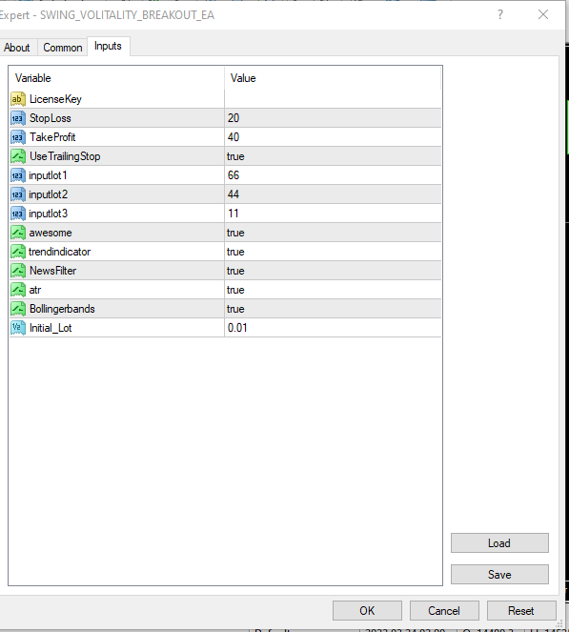Select the trendindicator true value cell
569x632 pixels.
click(333, 252)
